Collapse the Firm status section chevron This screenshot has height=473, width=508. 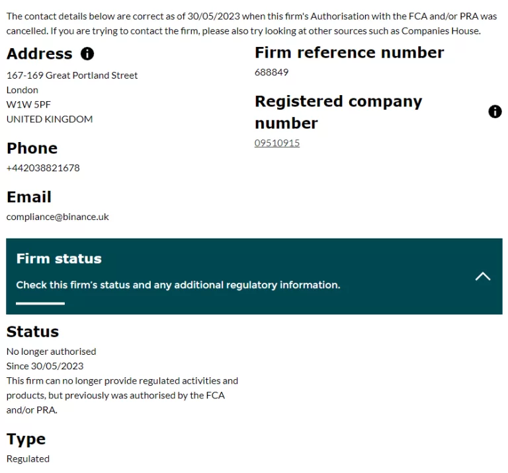[x=483, y=276]
